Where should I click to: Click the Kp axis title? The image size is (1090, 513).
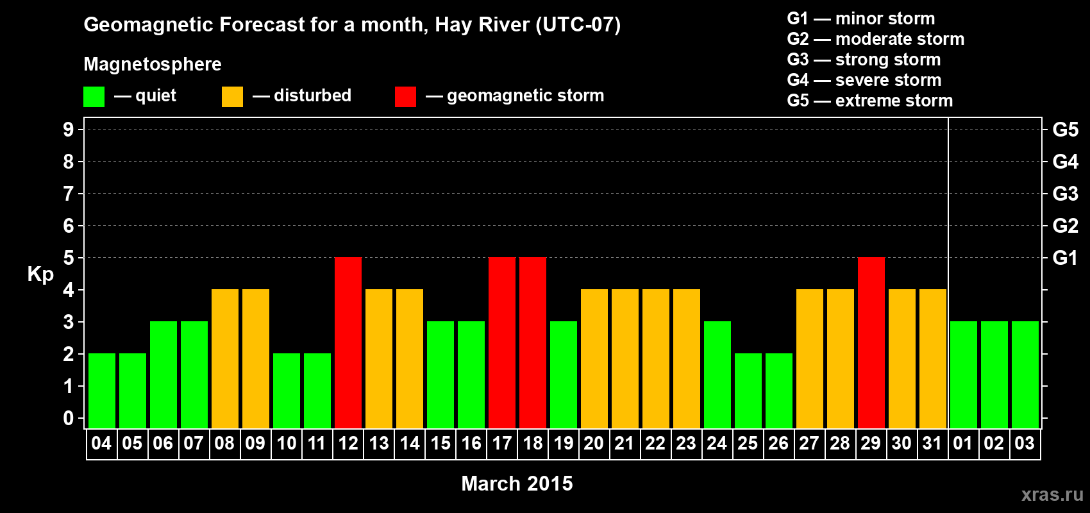[x=40, y=274]
